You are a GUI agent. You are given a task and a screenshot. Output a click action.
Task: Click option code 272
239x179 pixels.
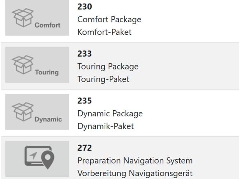click(x=85, y=147)
